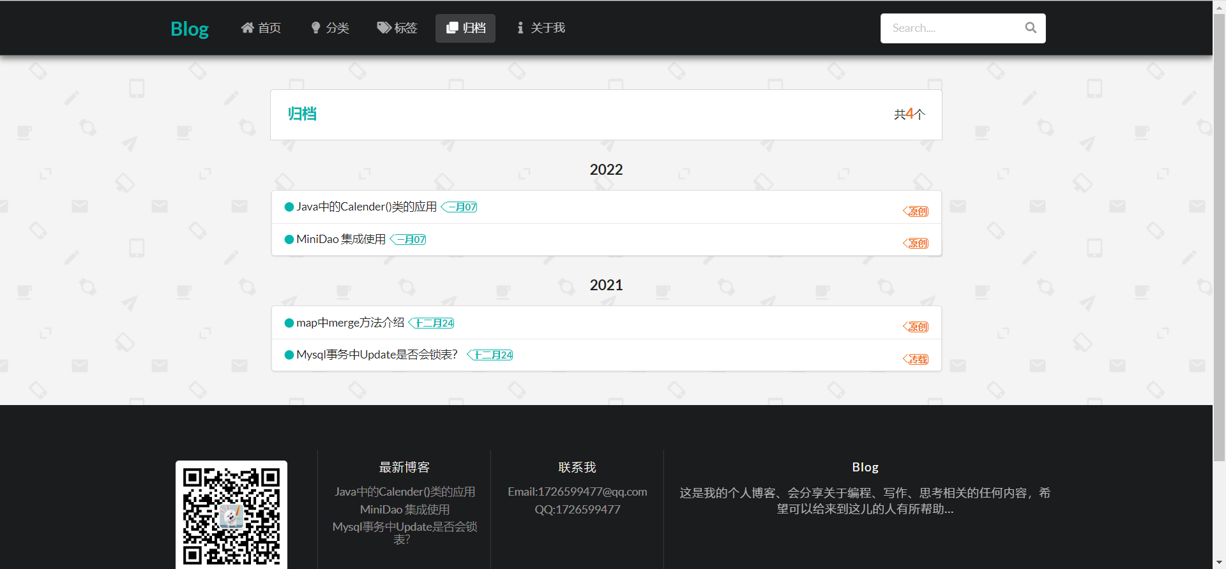This screenshot has width=1226, height=569.
Task: Click the footer blog description paragraph
Action: click(865, 501)
